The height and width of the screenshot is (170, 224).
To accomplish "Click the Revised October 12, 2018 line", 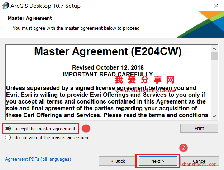I will coord(108,67).
